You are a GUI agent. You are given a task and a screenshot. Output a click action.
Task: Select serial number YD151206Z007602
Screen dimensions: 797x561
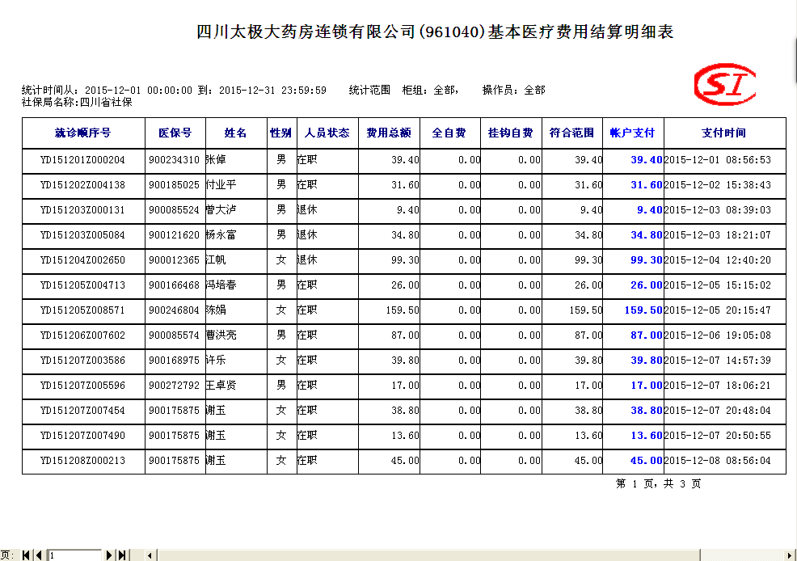coord(82,335)
